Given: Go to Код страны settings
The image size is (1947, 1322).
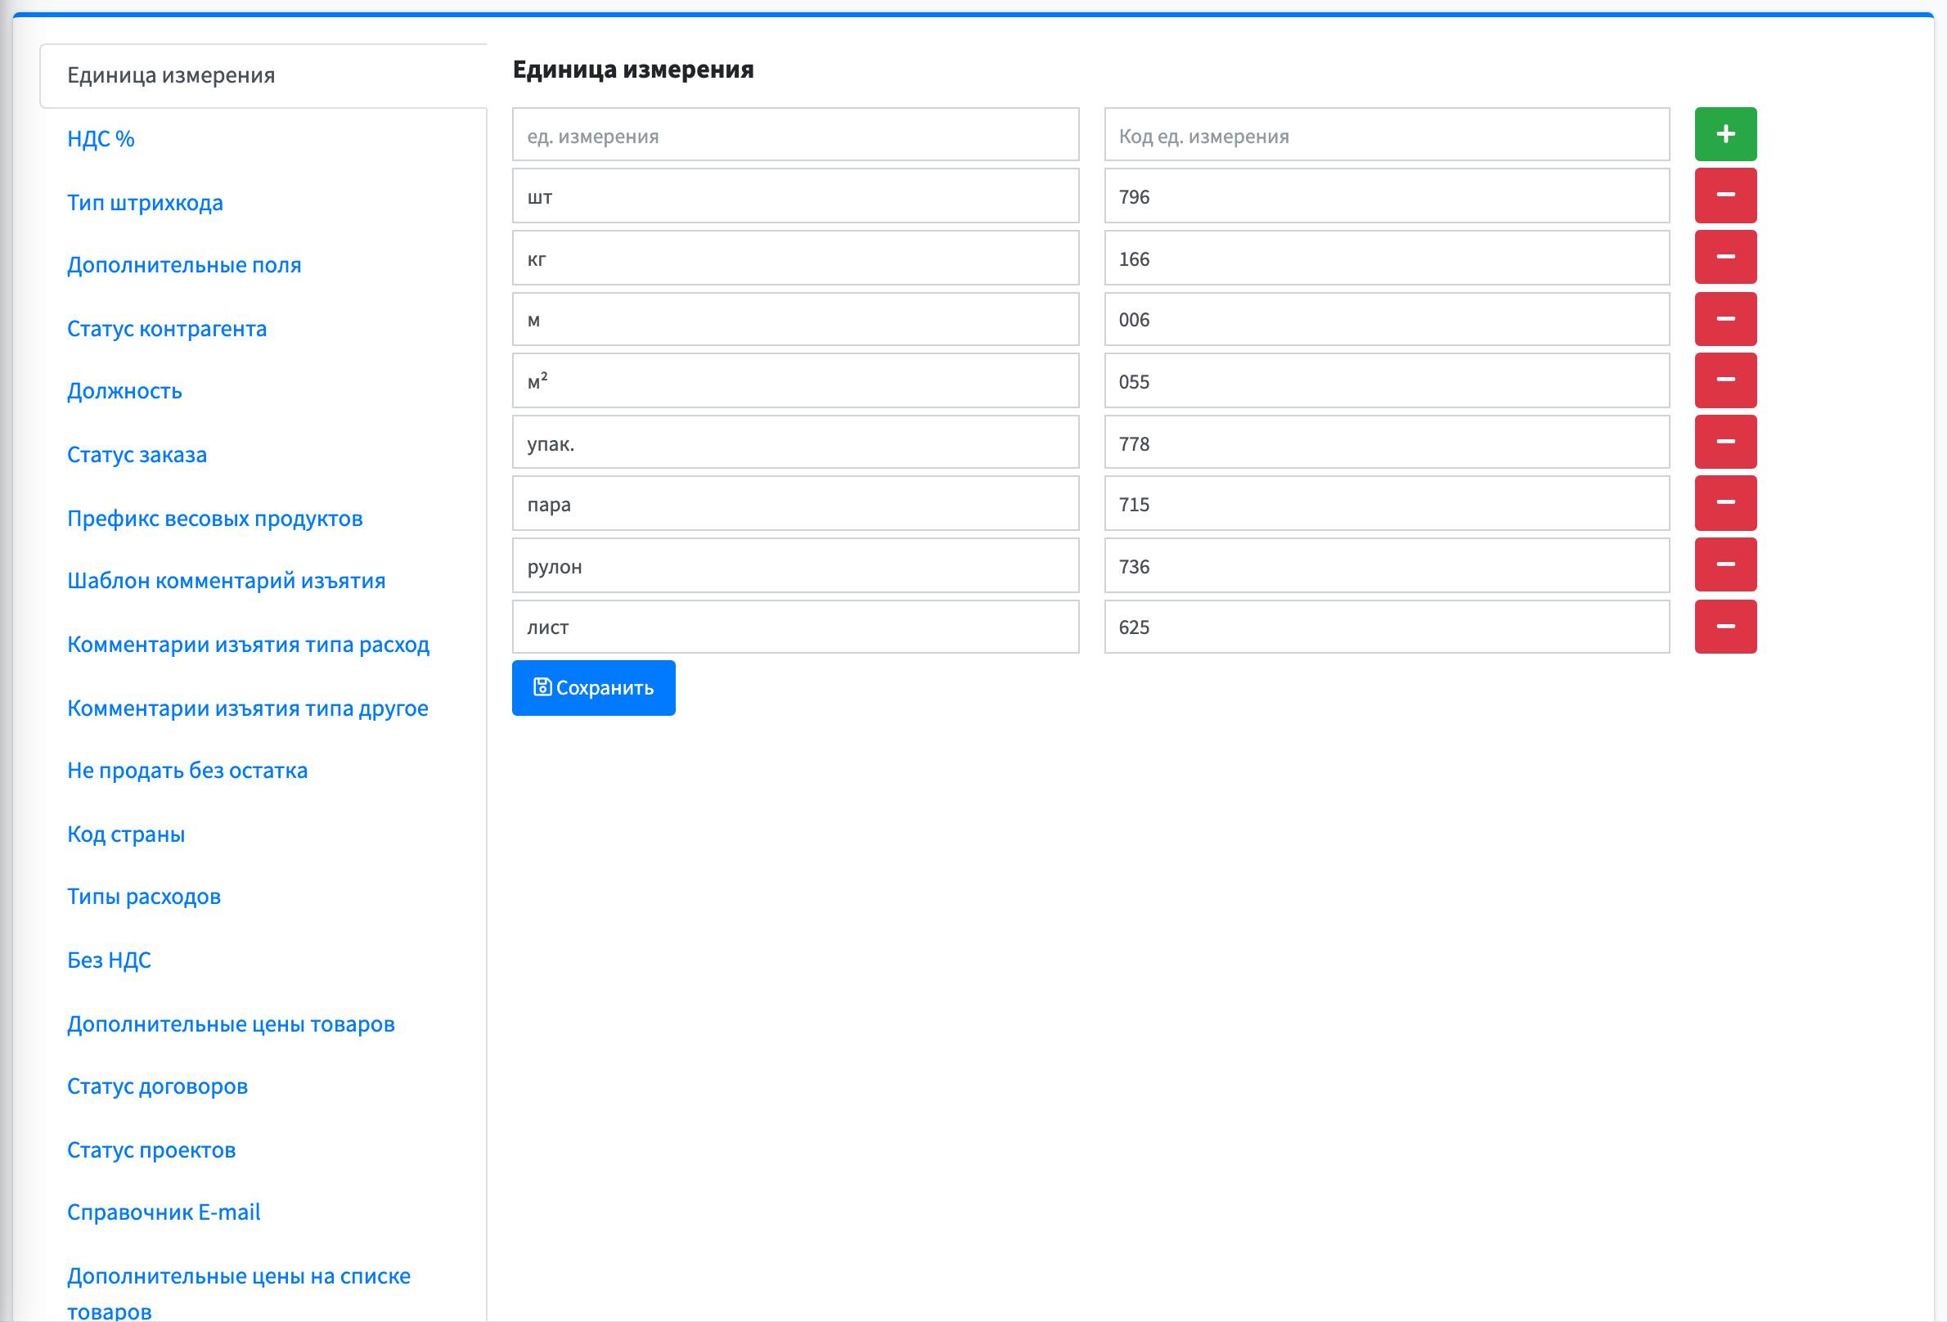Looking at the screenshot, I should tap(126, 834).
